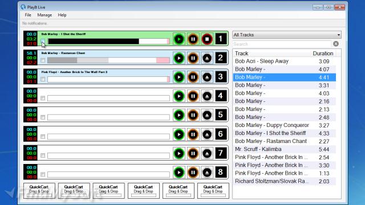The image size is (365, 205).
Task: Select Bob Marley - Duppy Conqueror track
Action: point(285,125)
